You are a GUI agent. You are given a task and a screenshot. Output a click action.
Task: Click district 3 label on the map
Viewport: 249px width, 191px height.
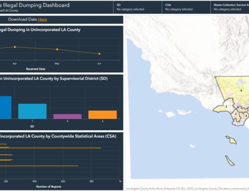click(x=226, y=107)
